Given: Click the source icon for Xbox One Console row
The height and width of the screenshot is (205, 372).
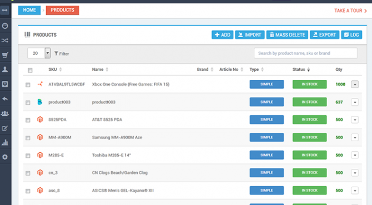Looking at the screenshot, I should click(40, 84).
